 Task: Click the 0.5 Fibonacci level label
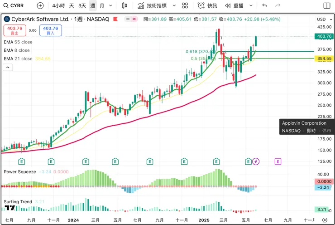[x=203, y=59]
